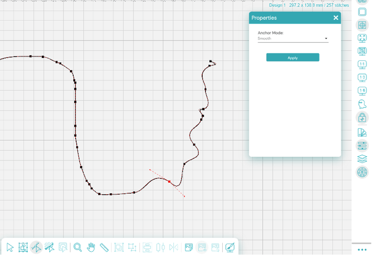Pick the stitch edit tool

[50, 248]
